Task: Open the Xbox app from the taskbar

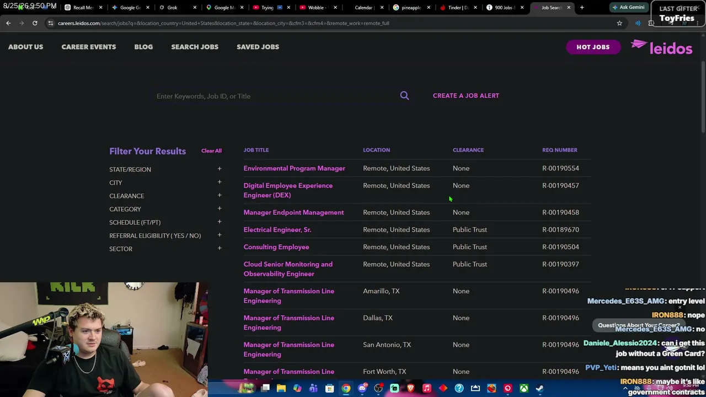Action: coord(523,389)
